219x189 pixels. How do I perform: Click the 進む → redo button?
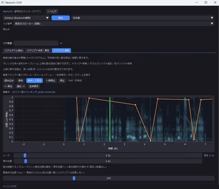tap(21, 86)
